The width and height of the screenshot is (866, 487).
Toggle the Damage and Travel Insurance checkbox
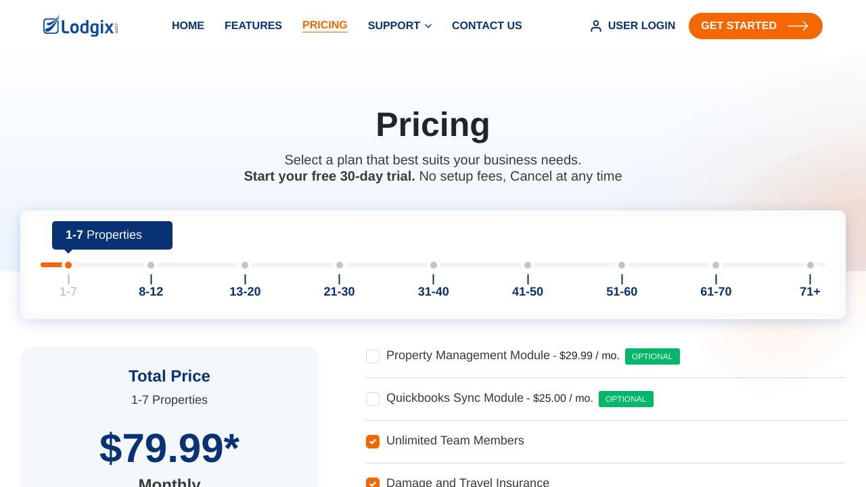coord(373,482)
